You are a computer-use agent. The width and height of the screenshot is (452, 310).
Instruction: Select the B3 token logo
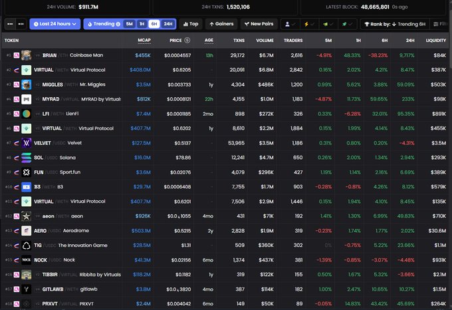point(26,187)
